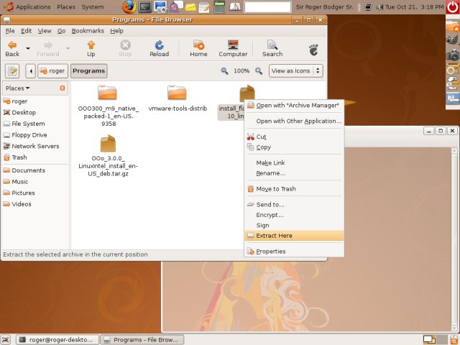The width and height of the screenshot is (460, 345).
Task: Choose Extract Here
Action: pyautogui.click(x=294, y=236)
